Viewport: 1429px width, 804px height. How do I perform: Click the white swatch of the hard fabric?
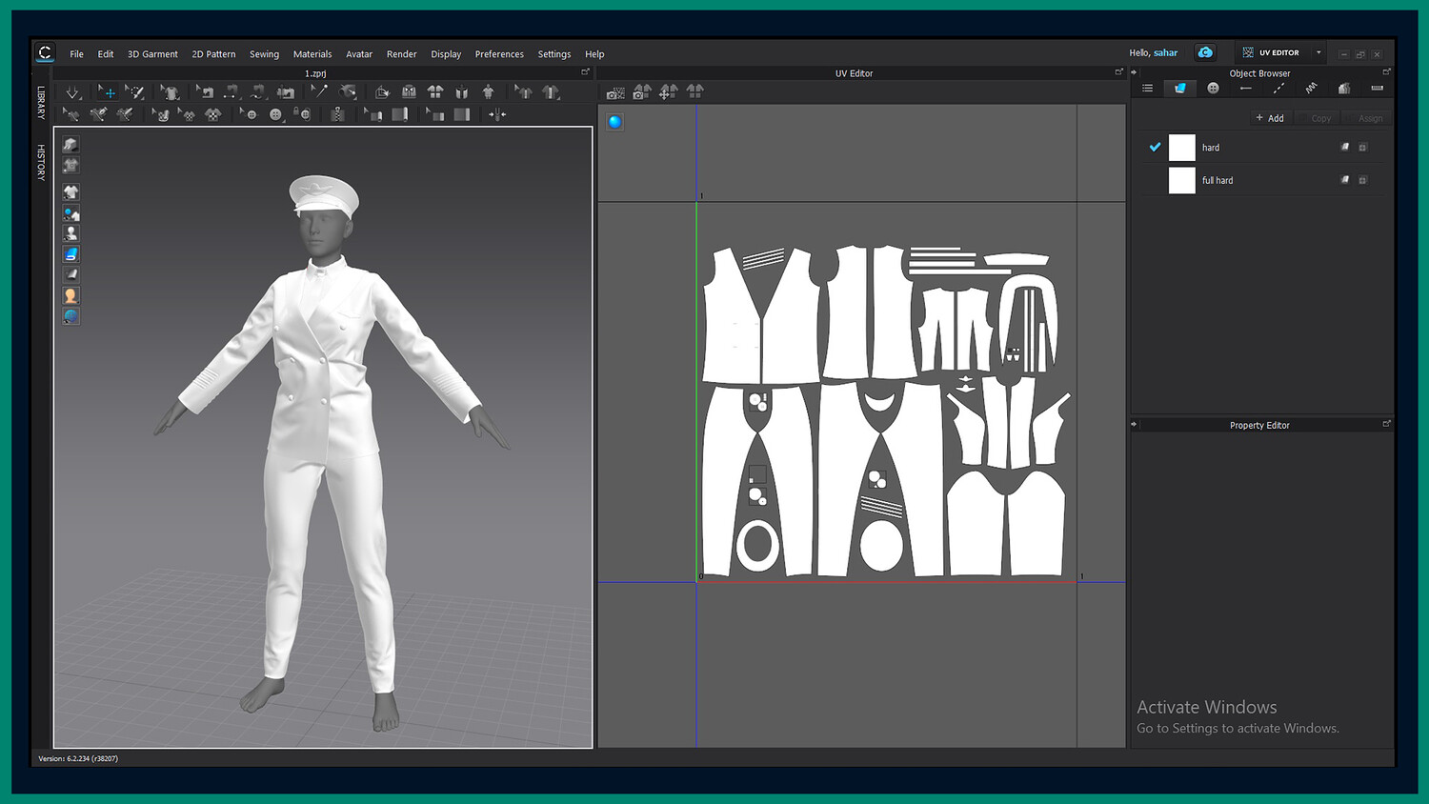[x=1181, y=148]
